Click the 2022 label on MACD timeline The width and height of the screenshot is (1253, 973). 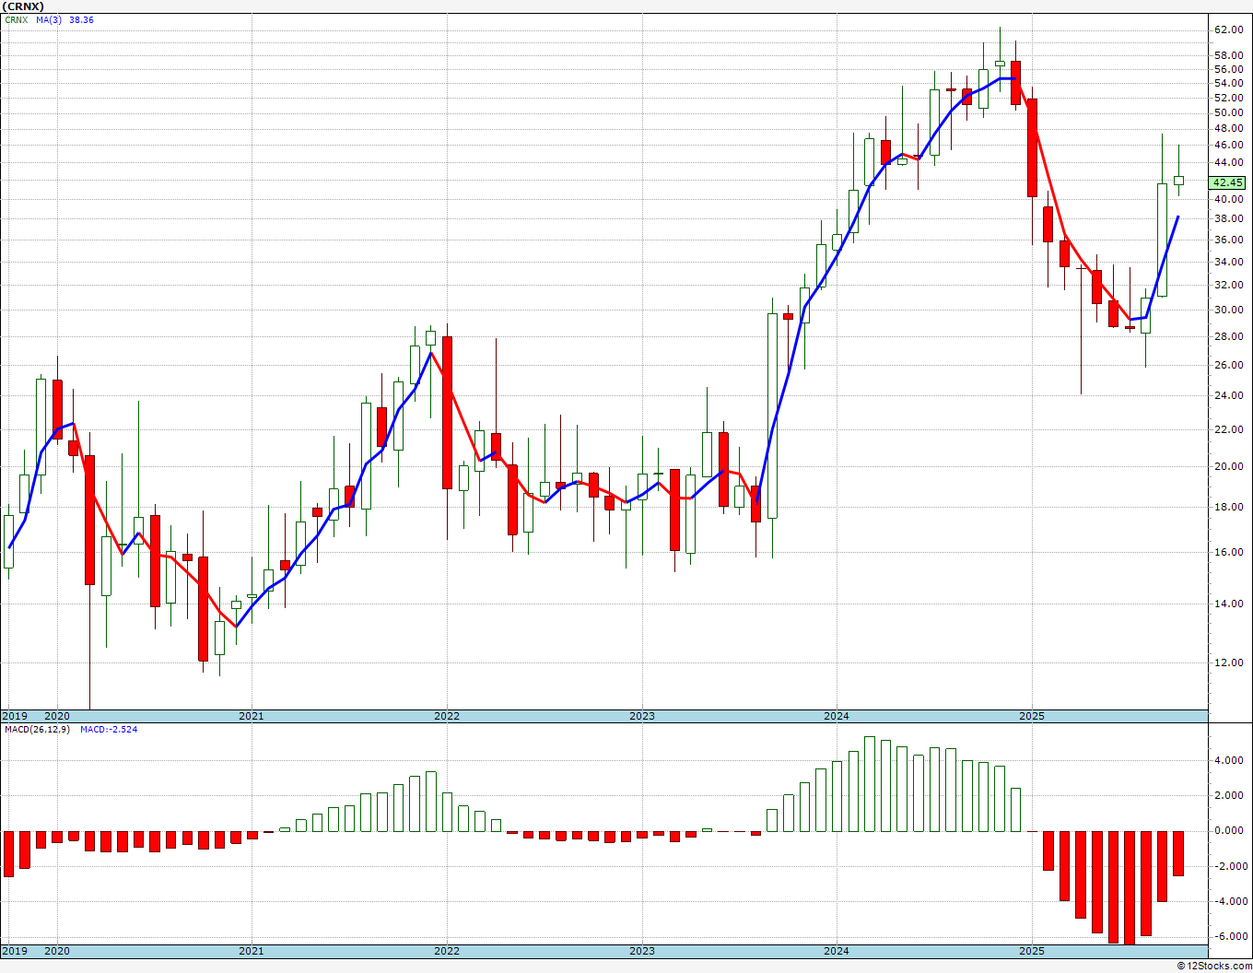[447, 951]
